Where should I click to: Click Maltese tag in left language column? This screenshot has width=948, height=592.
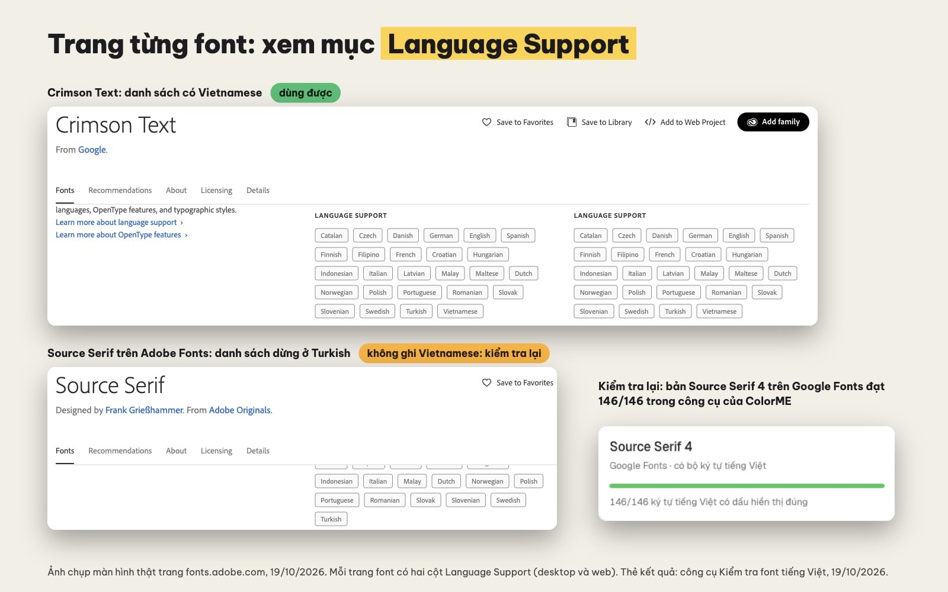486,274
